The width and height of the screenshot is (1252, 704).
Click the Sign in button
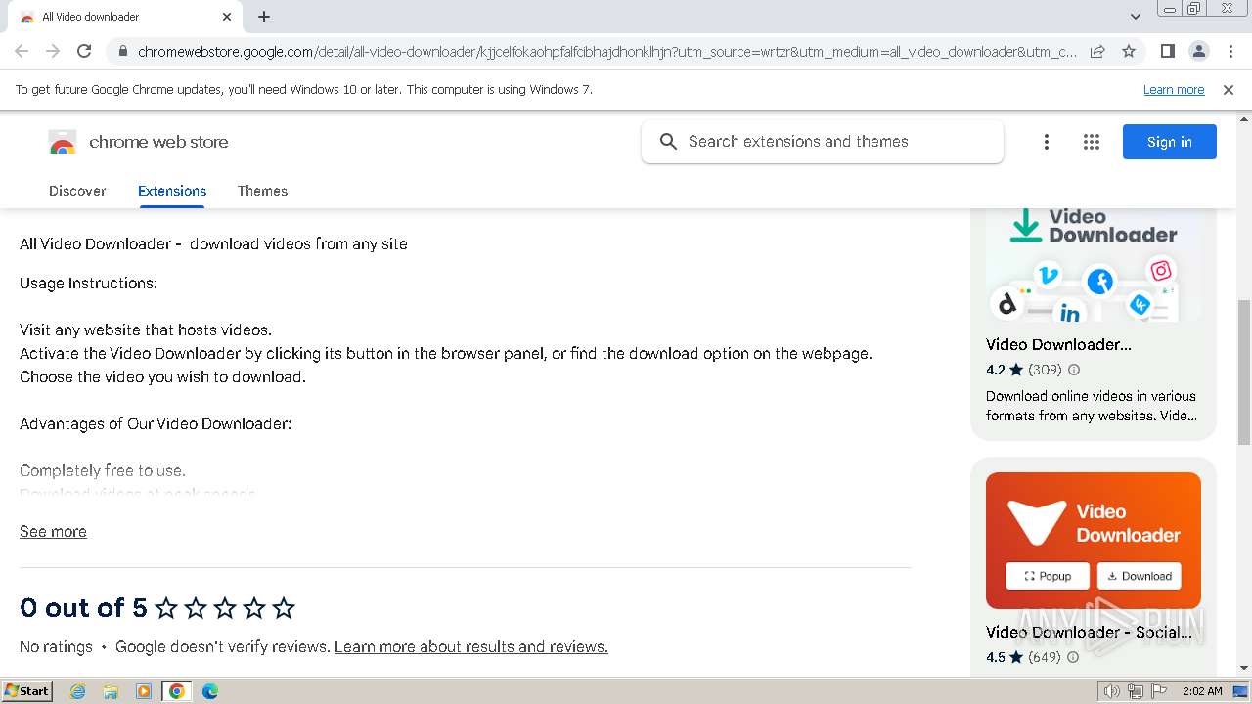(x=1170, y=142)
